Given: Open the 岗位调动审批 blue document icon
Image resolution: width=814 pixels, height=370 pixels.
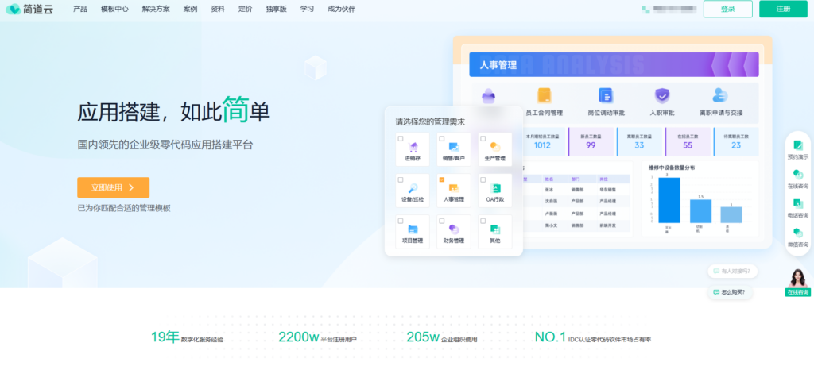Looking at the screenshot, I should coord(606,95).
